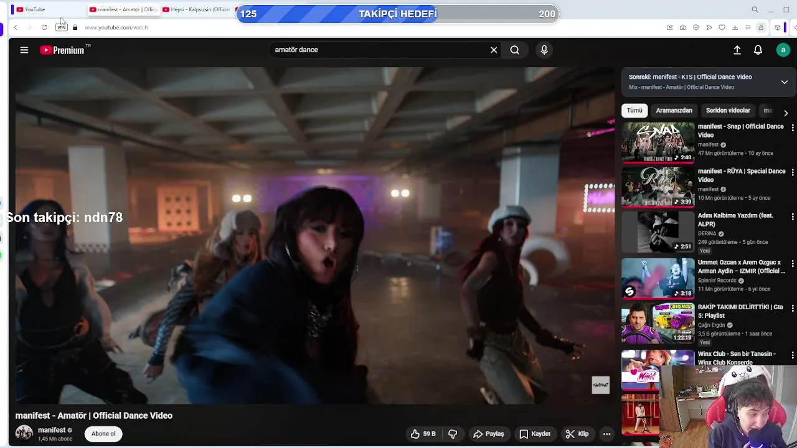Show more filter chips with right arrow
This screenshot has width=797, height=448.
[x=786, y=113]
